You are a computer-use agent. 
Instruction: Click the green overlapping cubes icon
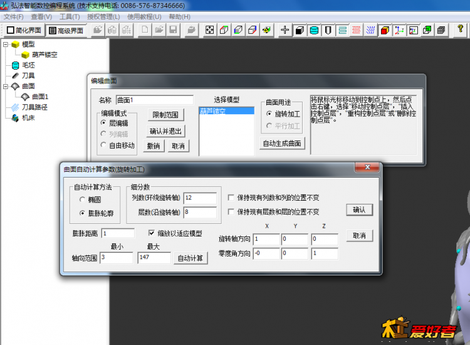click(427, 30)
